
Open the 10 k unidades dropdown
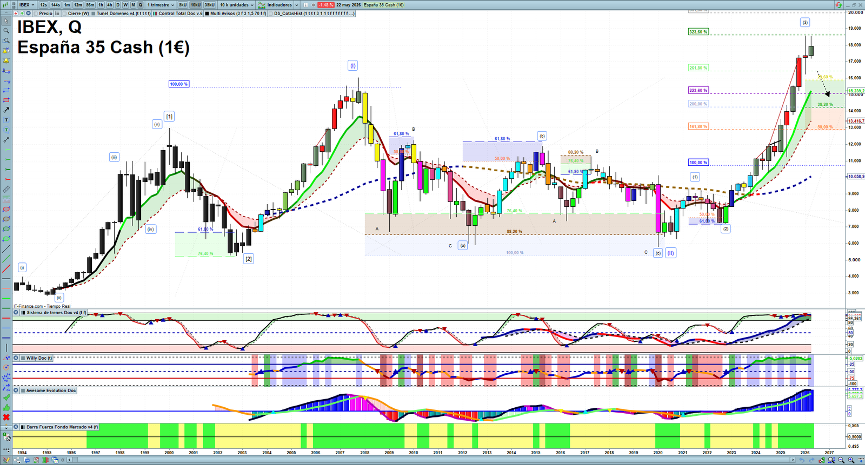click(x=236, y=5)
